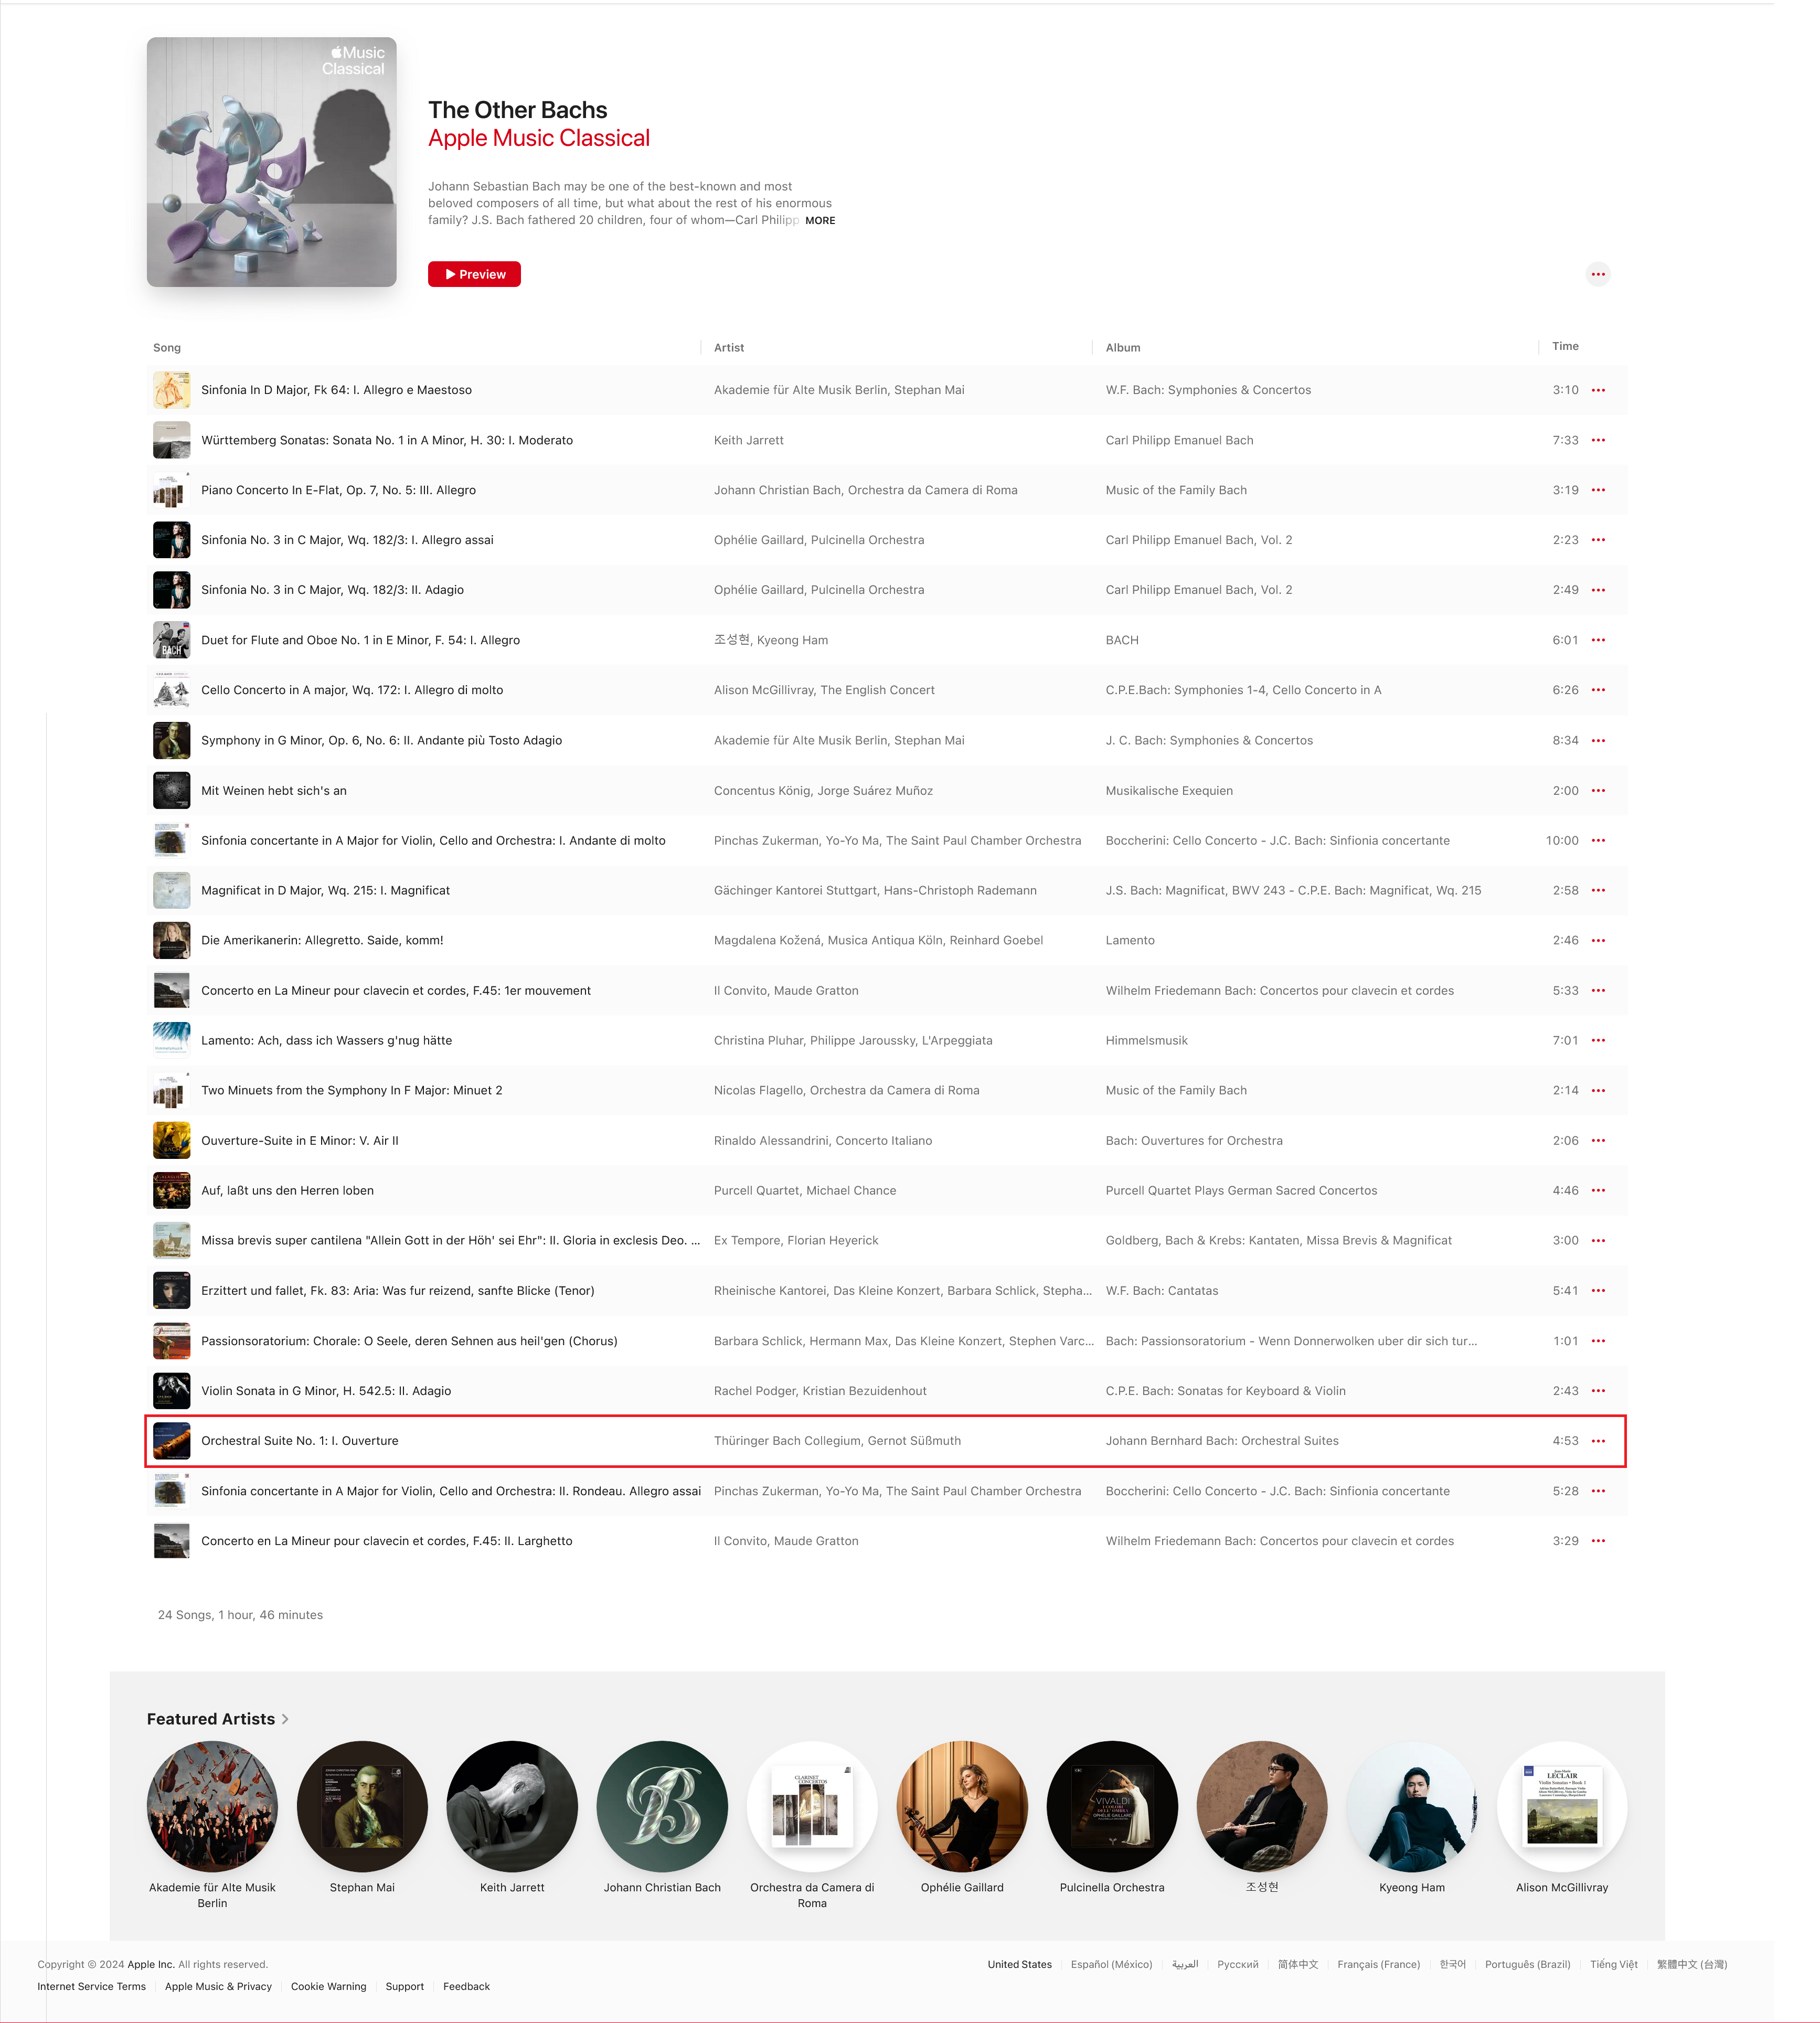Open ellipsis for Ouverture-Suite in E Minor track
This screenshot has width=1820, height=2023.
1598,1141
